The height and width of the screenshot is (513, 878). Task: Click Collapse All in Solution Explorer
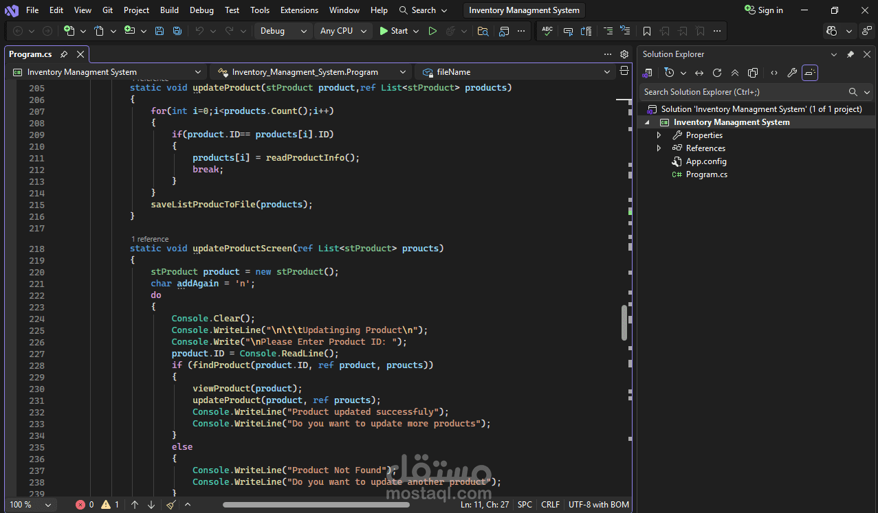(x=735, y=73)
